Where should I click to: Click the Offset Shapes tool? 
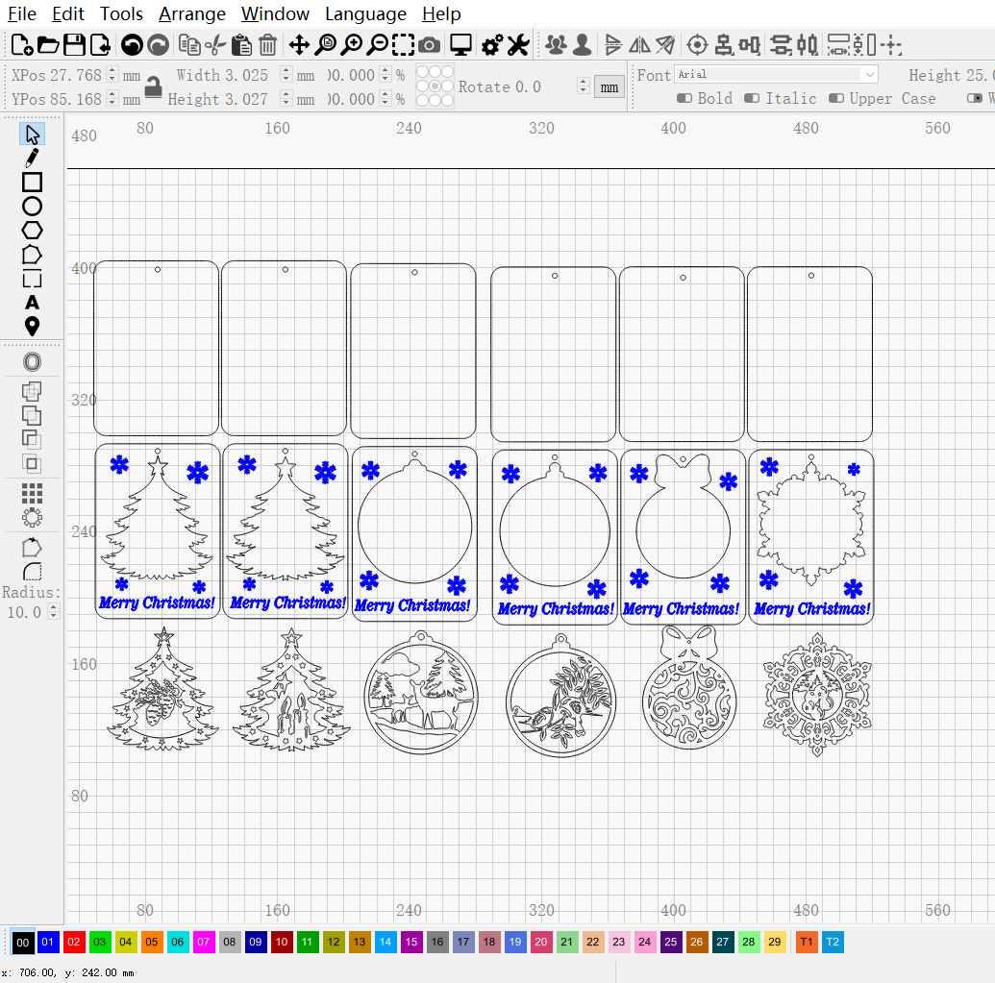pos(32,362)
